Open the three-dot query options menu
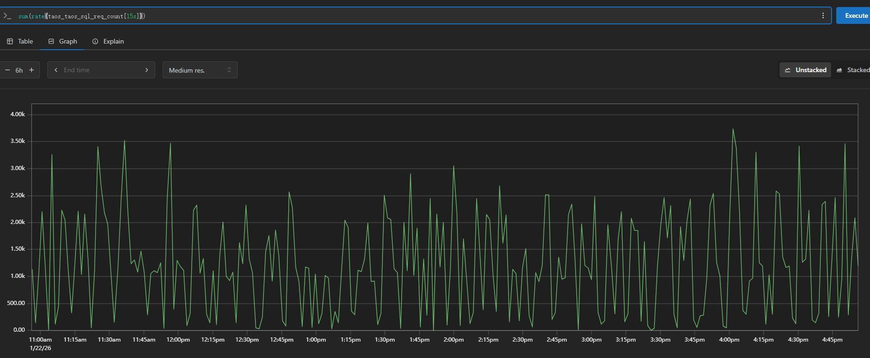The image size is (870, 358). click(823, 16)
